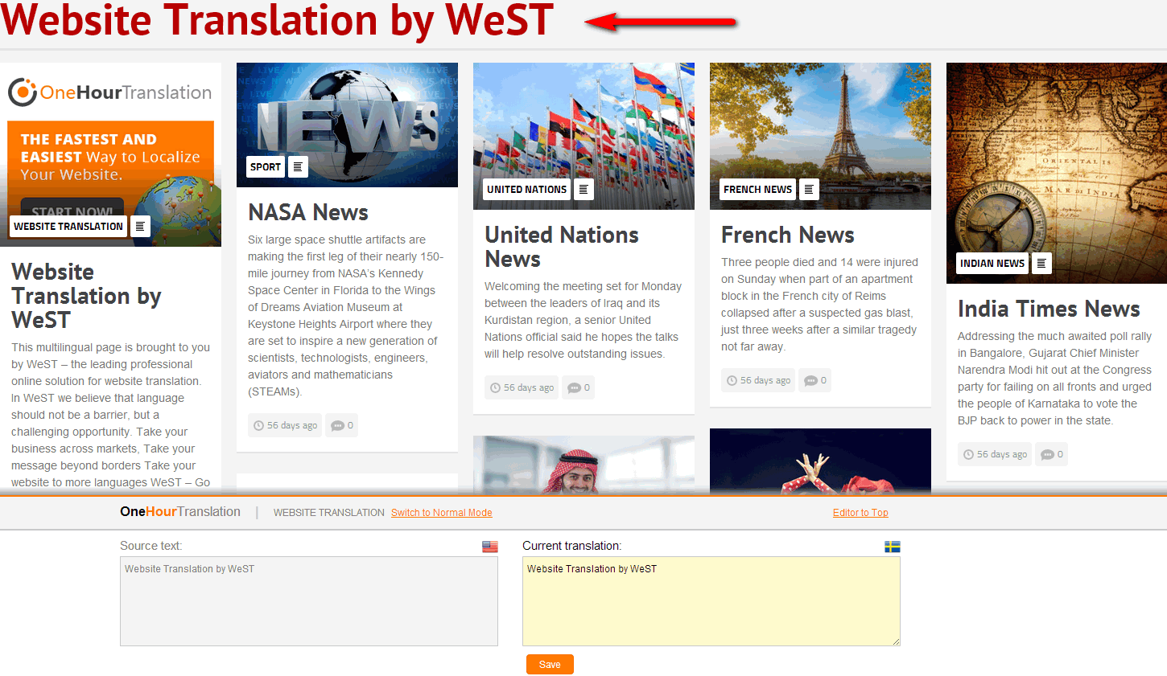Open the India Times News article title
This screenshot has height=676, width=1167.
coord(1049,309)
